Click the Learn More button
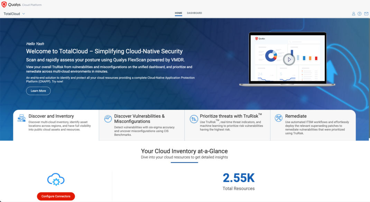The width and height of the screenshot is (370, 202). point(38,91)
